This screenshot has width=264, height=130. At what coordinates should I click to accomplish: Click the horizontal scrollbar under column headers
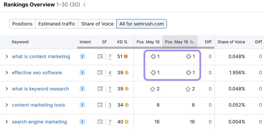145,48
